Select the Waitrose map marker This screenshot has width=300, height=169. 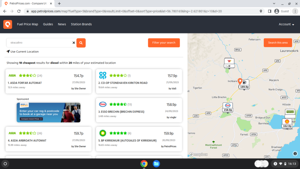click(290, 113)
